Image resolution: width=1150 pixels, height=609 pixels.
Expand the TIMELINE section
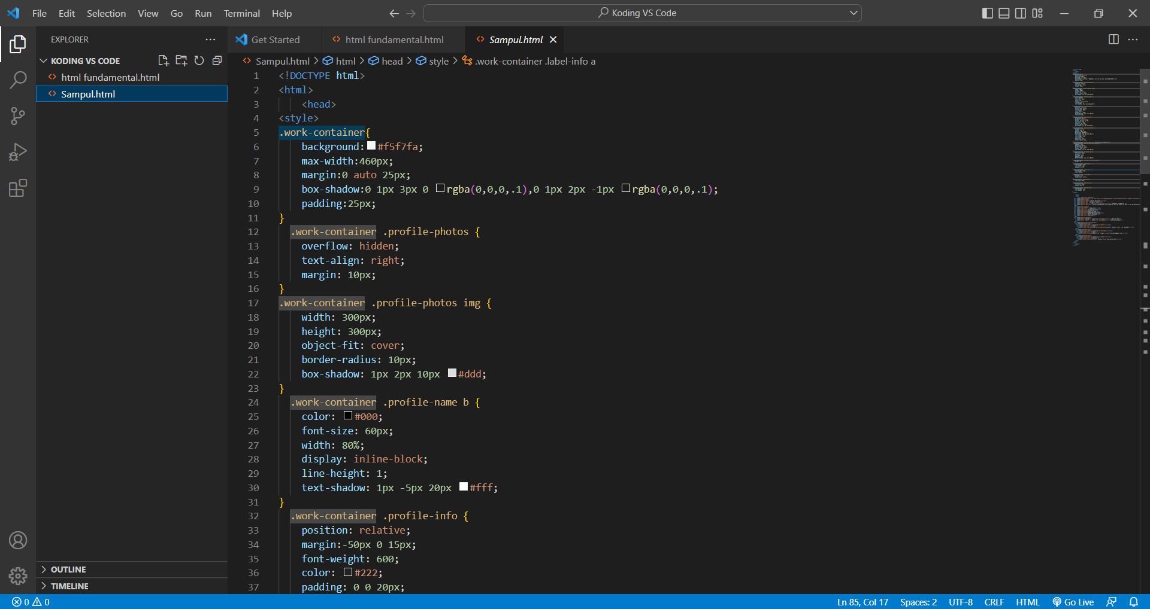click(x=69, y=586)
